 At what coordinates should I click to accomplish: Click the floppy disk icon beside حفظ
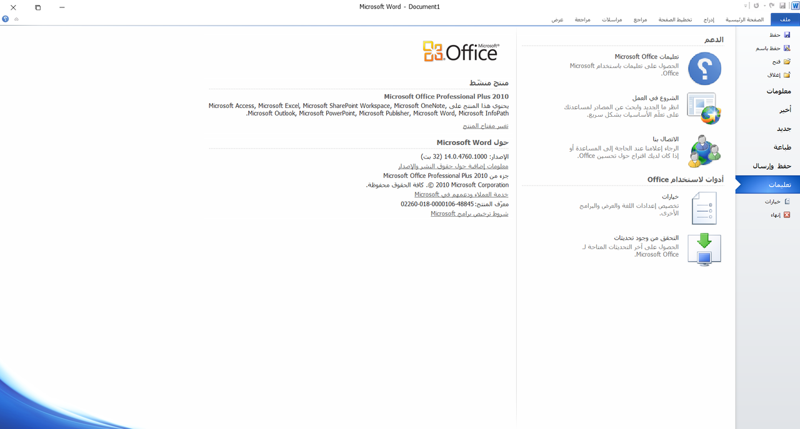click(x=787, y=35)
